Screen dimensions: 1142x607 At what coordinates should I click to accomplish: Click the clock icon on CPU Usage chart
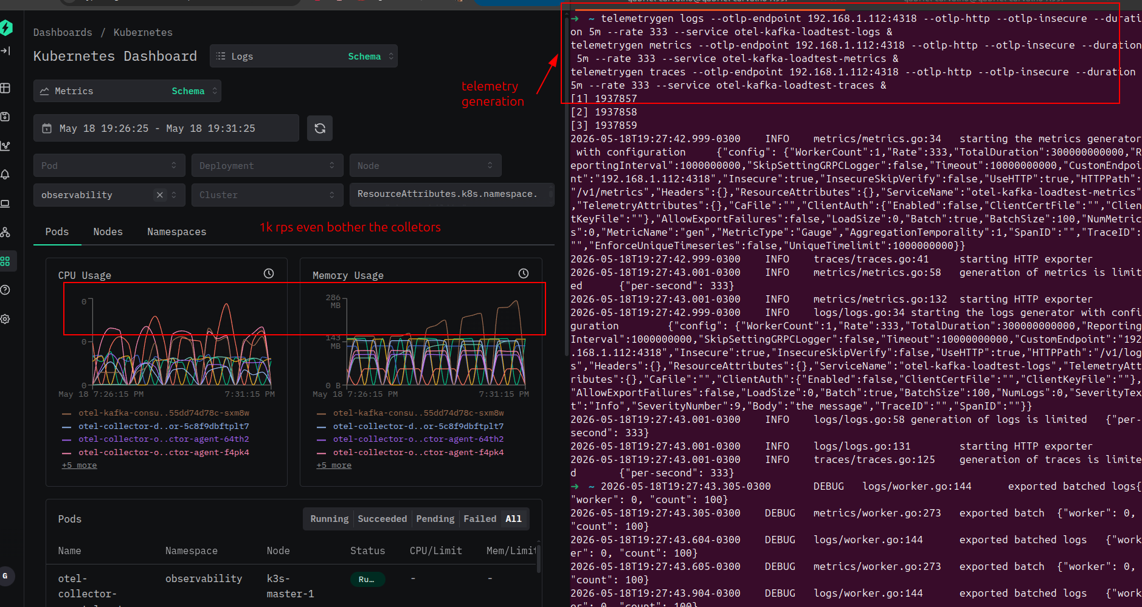269,273
